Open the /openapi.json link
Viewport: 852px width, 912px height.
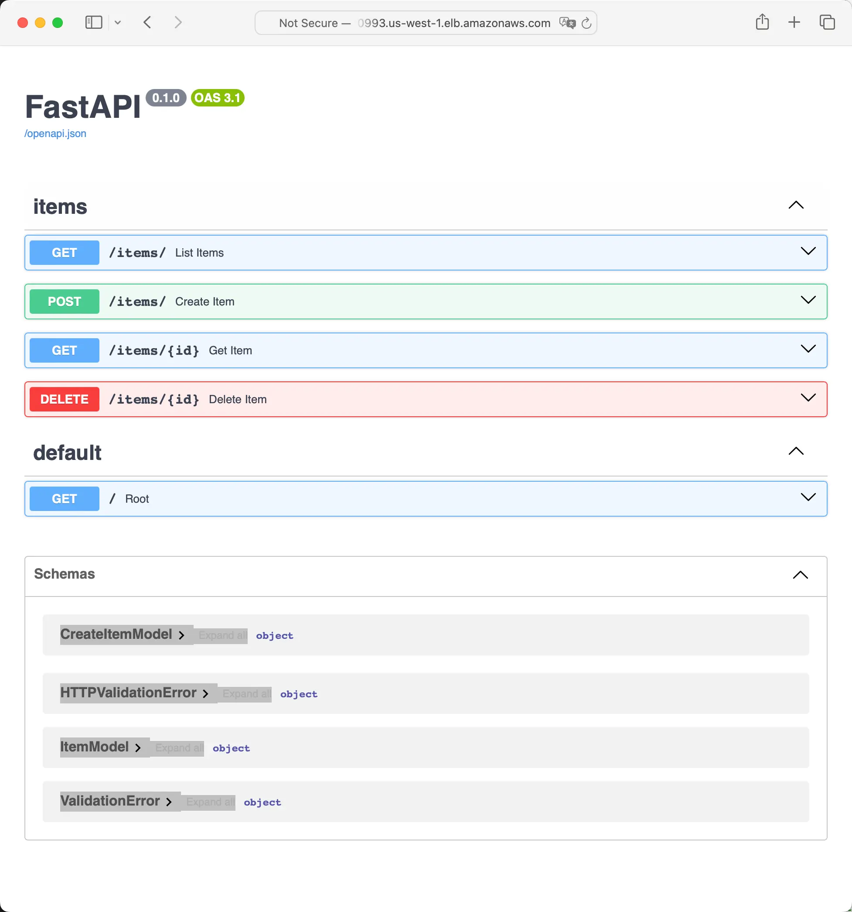click(55, 134)
